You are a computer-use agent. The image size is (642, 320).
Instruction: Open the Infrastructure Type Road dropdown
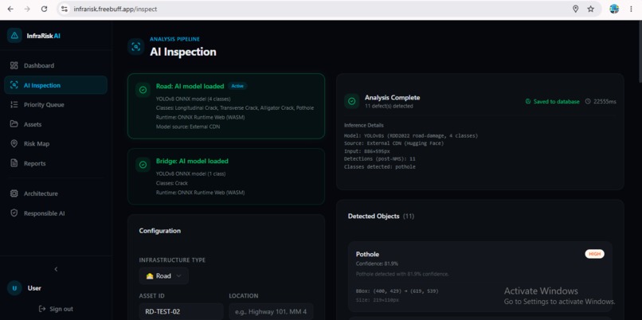pos(164,275)
